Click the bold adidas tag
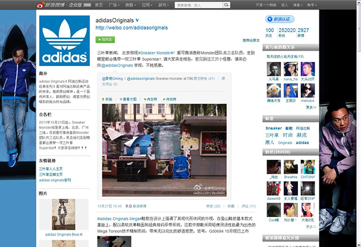 pyautogui.click(x=302, y=142)
